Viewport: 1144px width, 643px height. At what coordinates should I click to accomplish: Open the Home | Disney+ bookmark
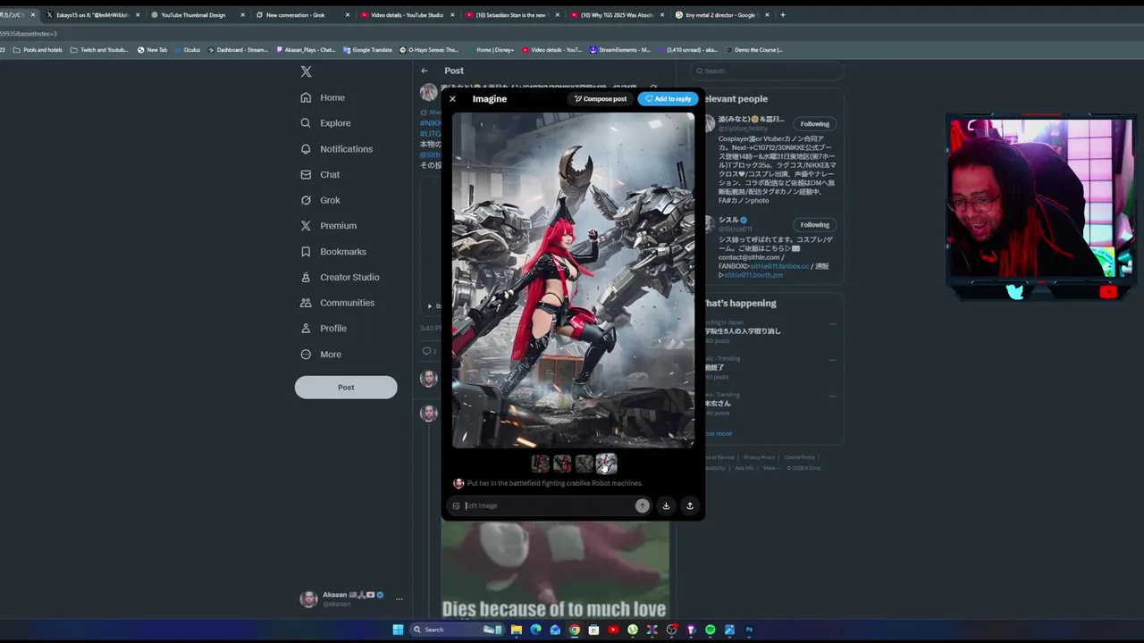490,50
